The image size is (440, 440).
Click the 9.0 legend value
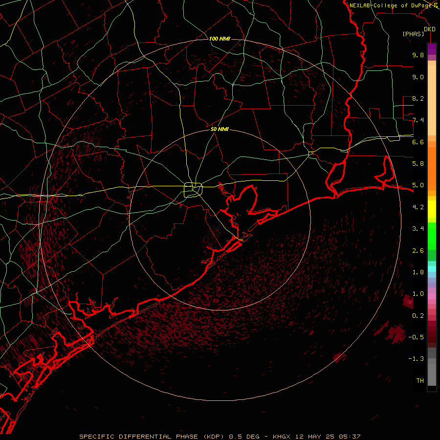(x=418, y=77)
